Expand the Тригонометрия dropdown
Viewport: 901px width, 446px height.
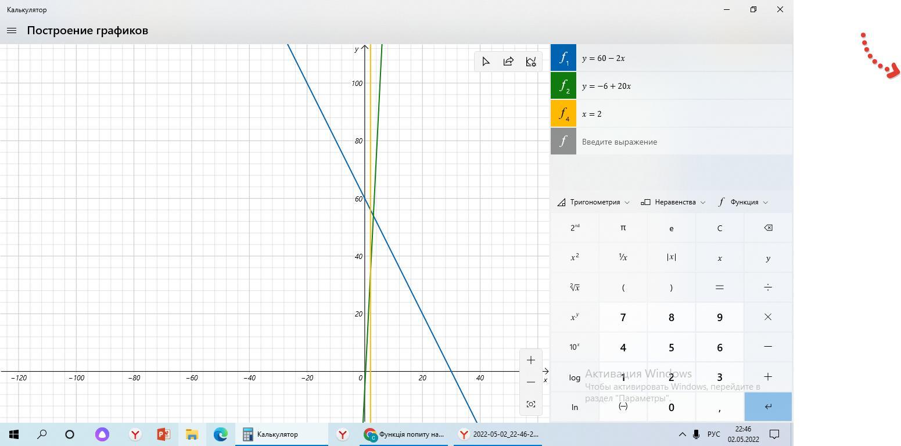click(x=594, y=202)
